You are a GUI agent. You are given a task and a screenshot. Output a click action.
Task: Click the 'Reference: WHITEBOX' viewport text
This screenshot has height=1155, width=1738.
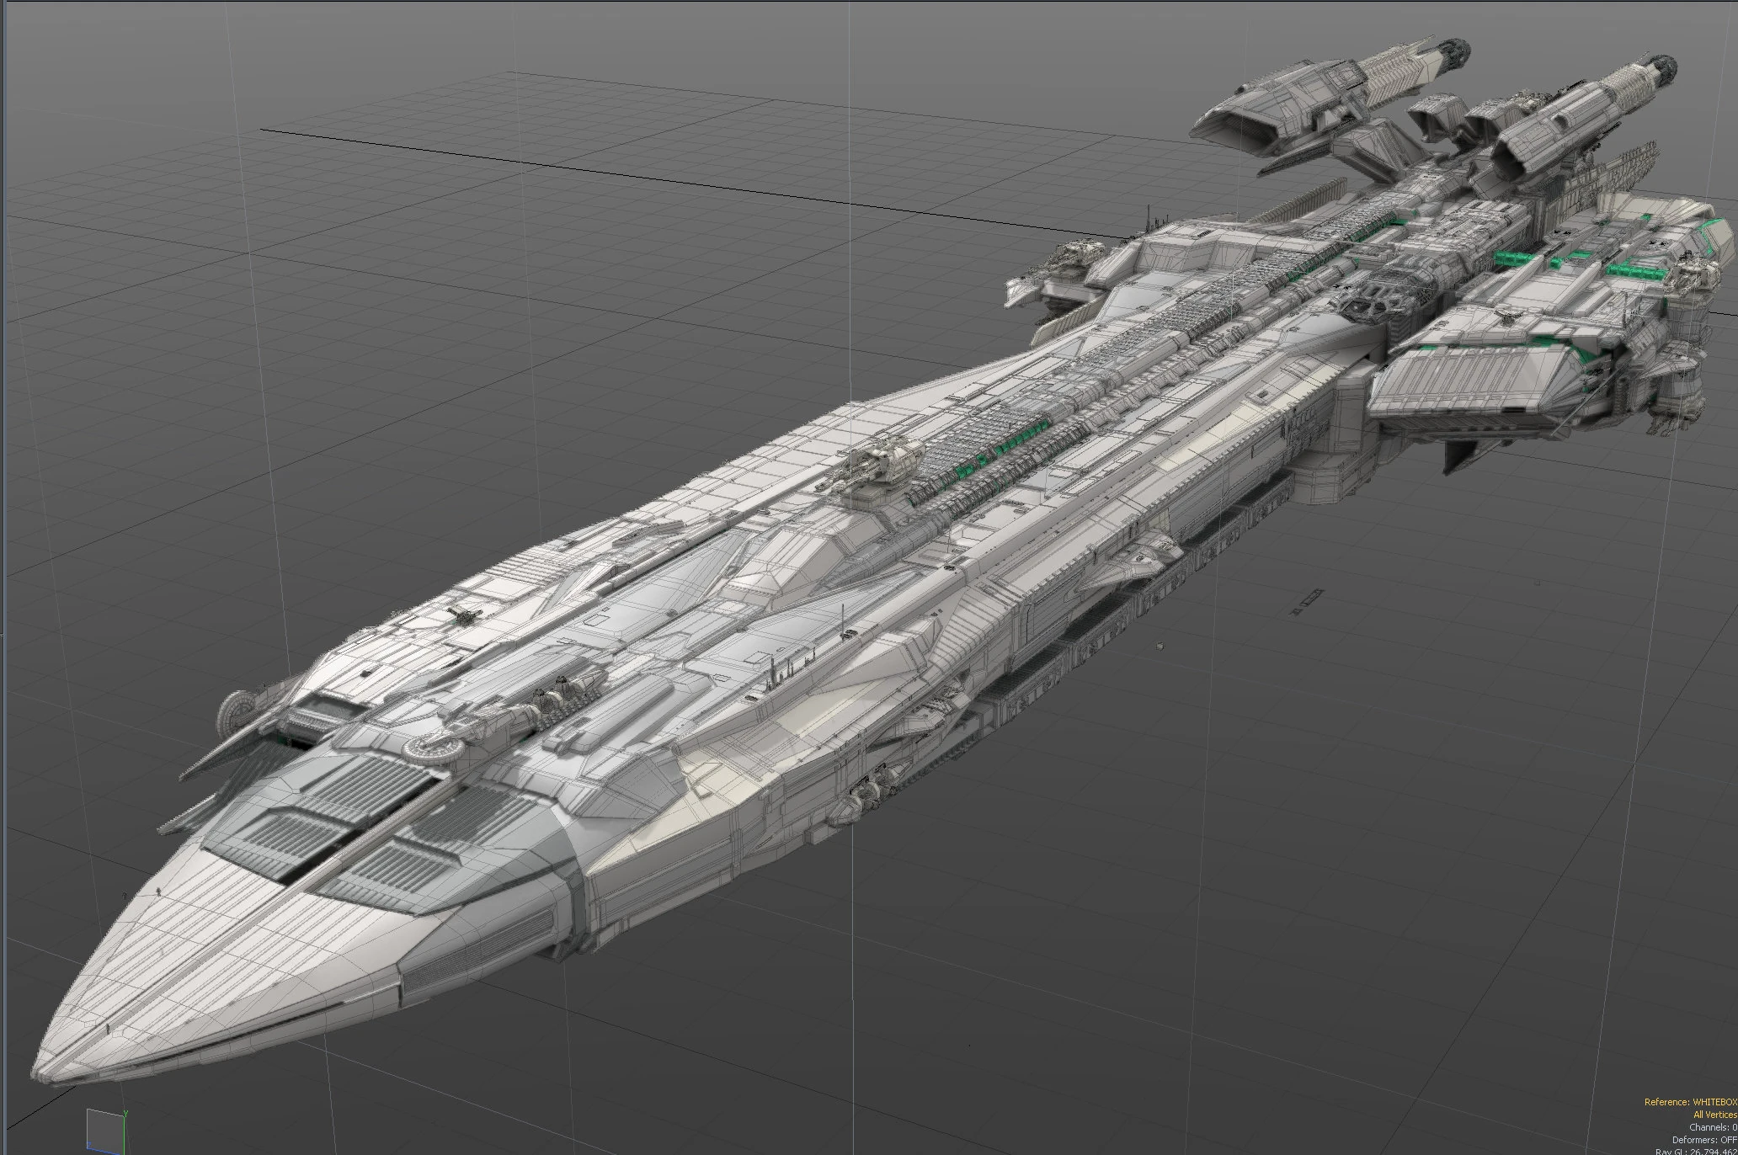(1690, 1102)
